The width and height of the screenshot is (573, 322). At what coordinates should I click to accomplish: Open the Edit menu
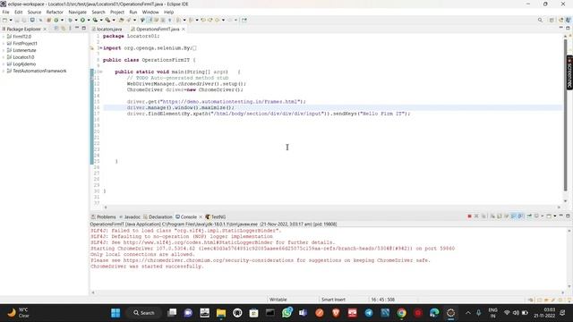pyautogui.click(x=18, y=12)
